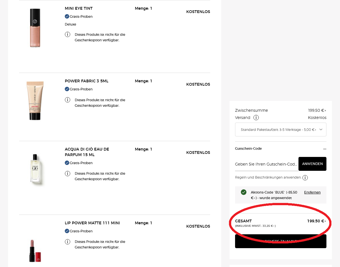Click Gratis-Proben checkmark badge for Mini Eye Tint

click(67, 17)
